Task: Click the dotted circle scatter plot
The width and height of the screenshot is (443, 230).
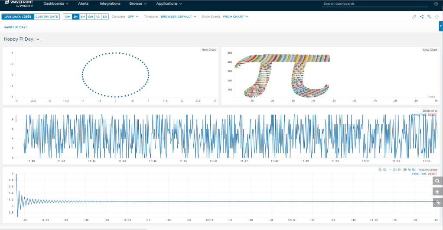Action: click(116, 75)
